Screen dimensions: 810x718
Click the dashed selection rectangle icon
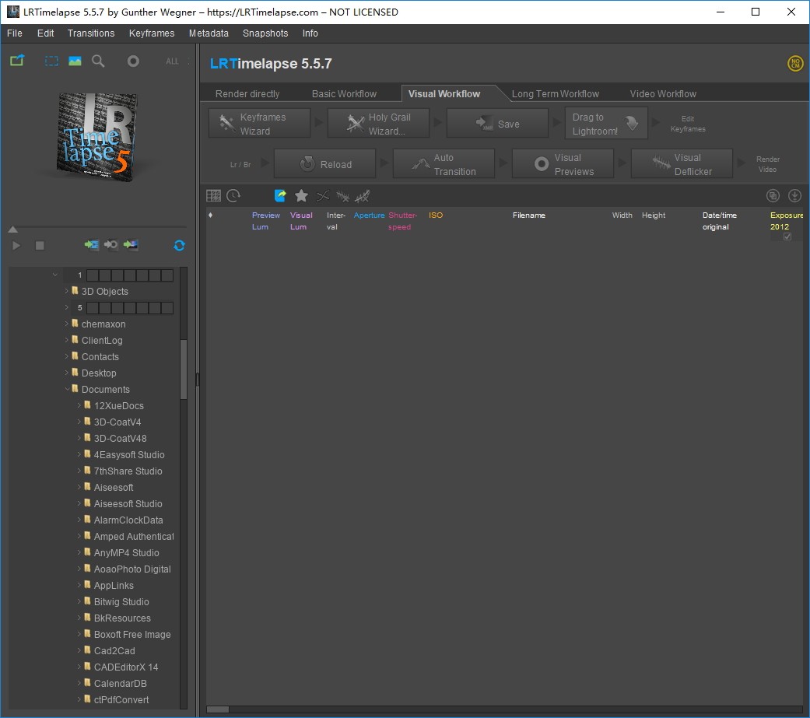(51, 61)
